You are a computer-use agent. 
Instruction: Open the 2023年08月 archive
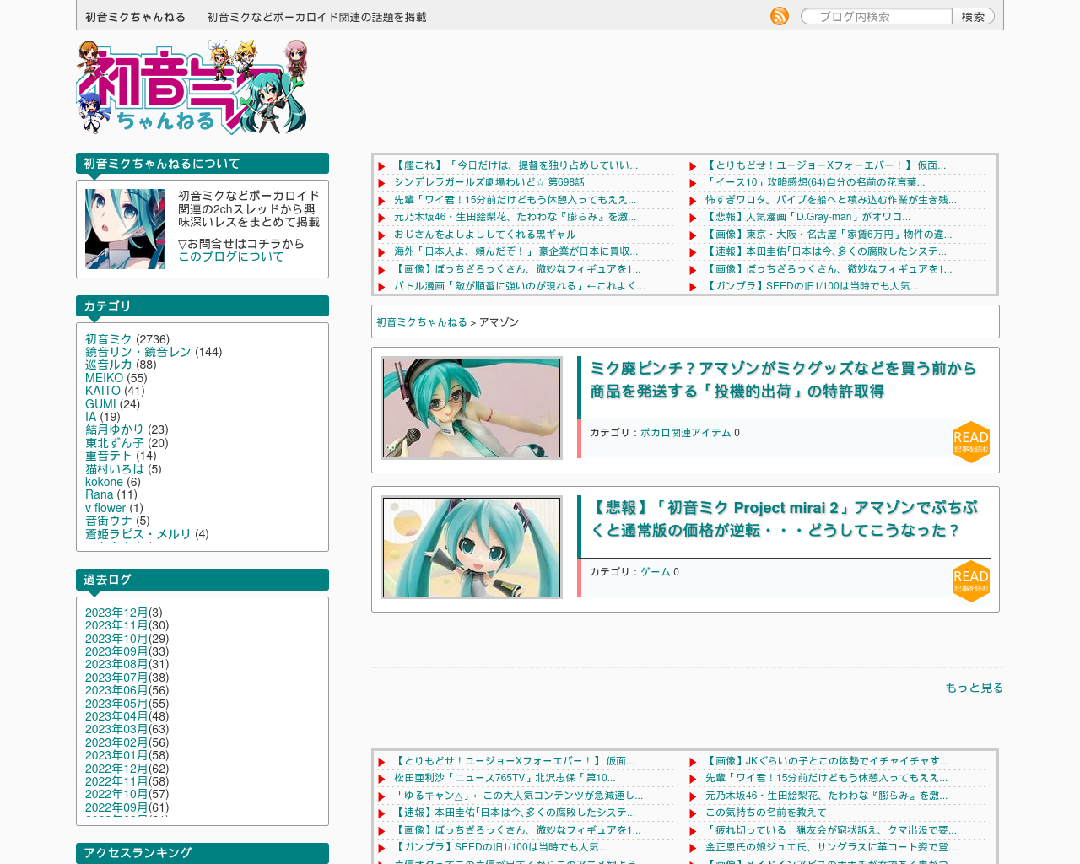[116, 664]
